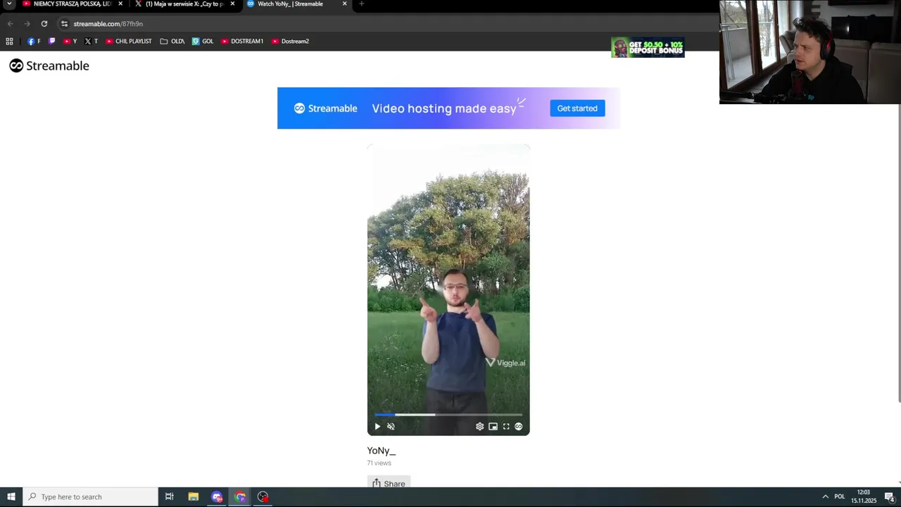Close the Maja w serwisie X tab
The image size is (901, 507).
coord(232,4)
